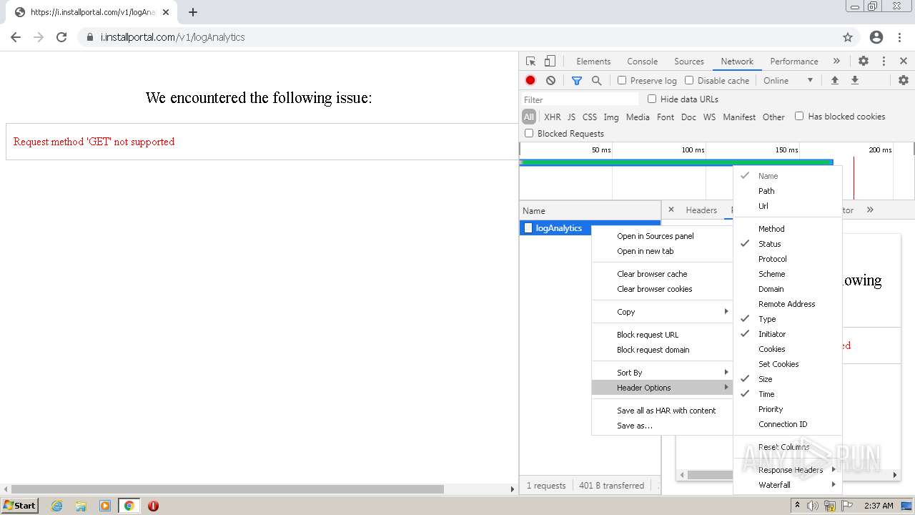Image resolution: width=915 pixels, height=515 pixels.
Task: Click the Chrome taskbar icon
Action: pyautogui.click(x=129, y=506)
